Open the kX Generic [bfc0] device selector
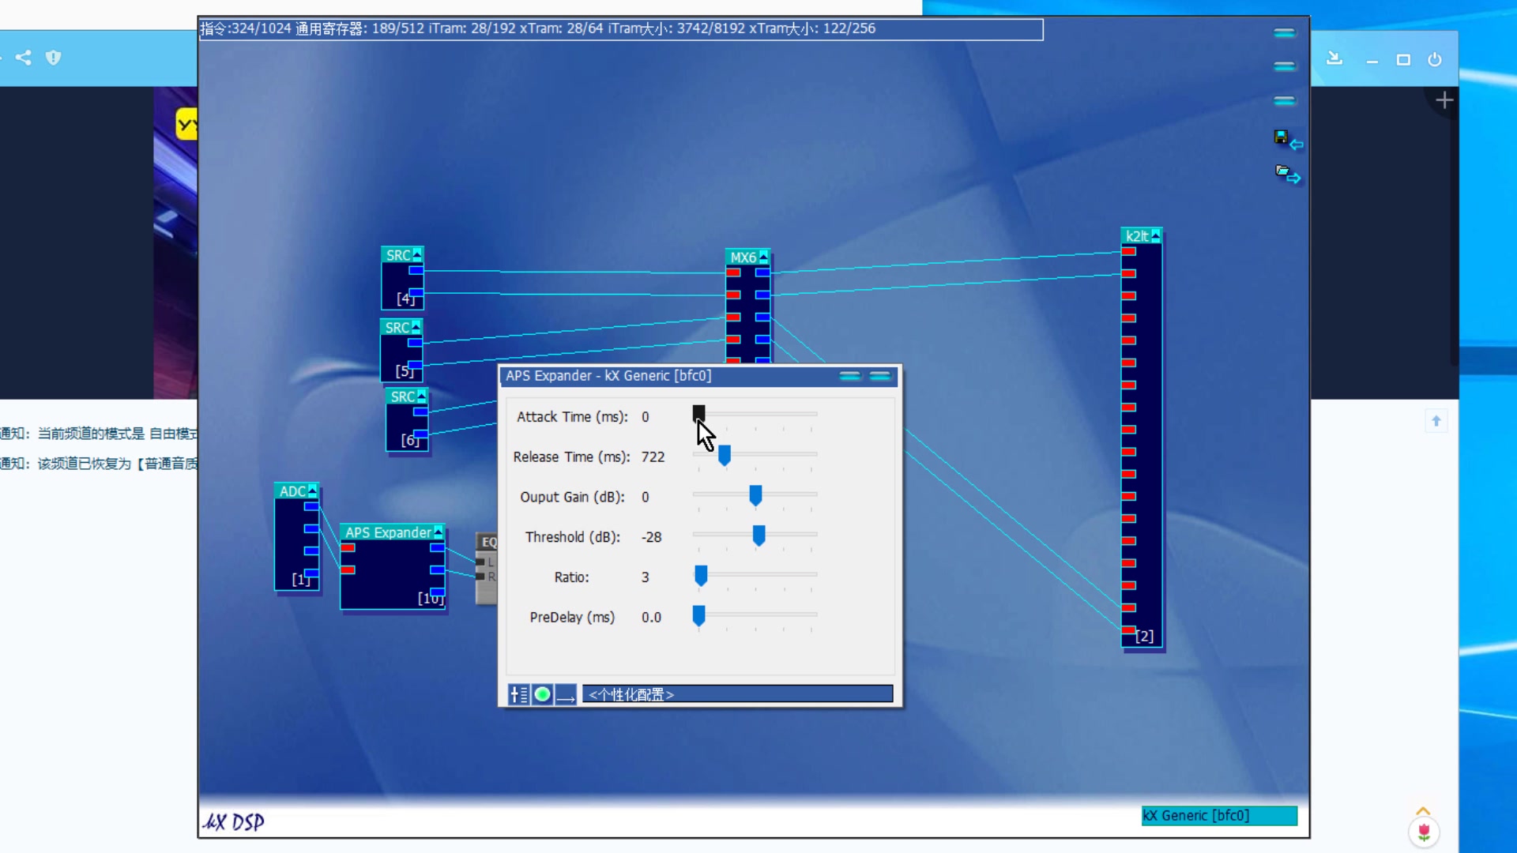The image size is (1517, 853). click(1219, 816)
